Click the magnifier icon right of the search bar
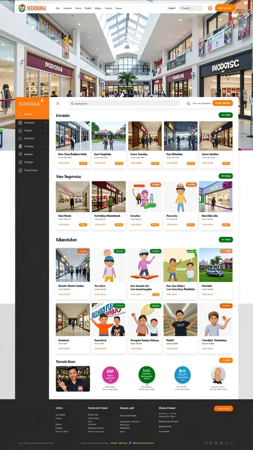 pyautogui.click(x=188, y=103)
